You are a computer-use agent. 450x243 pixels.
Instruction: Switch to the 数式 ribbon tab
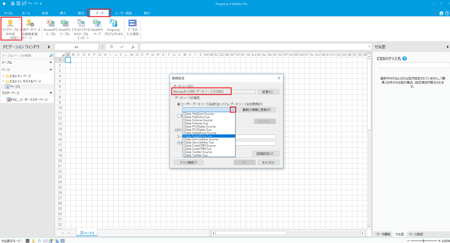pyautogui.click(x=81, y=13)
